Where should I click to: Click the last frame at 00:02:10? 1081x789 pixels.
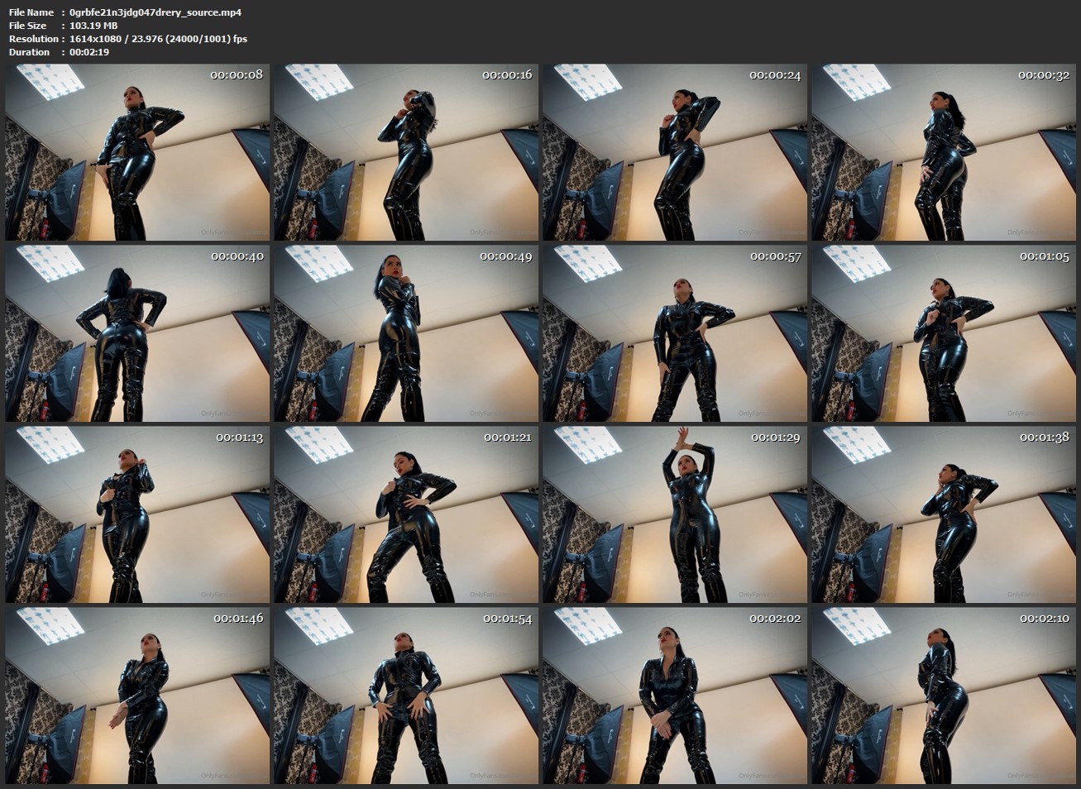(944, 696)
